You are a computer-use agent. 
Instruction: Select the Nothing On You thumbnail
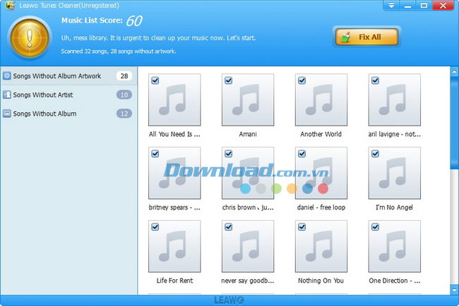tap(321, 246)
